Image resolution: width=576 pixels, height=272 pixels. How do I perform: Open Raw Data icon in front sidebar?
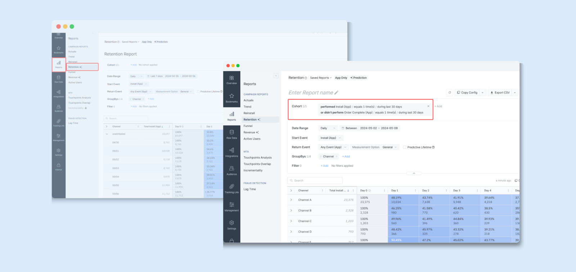pos(231,132)
